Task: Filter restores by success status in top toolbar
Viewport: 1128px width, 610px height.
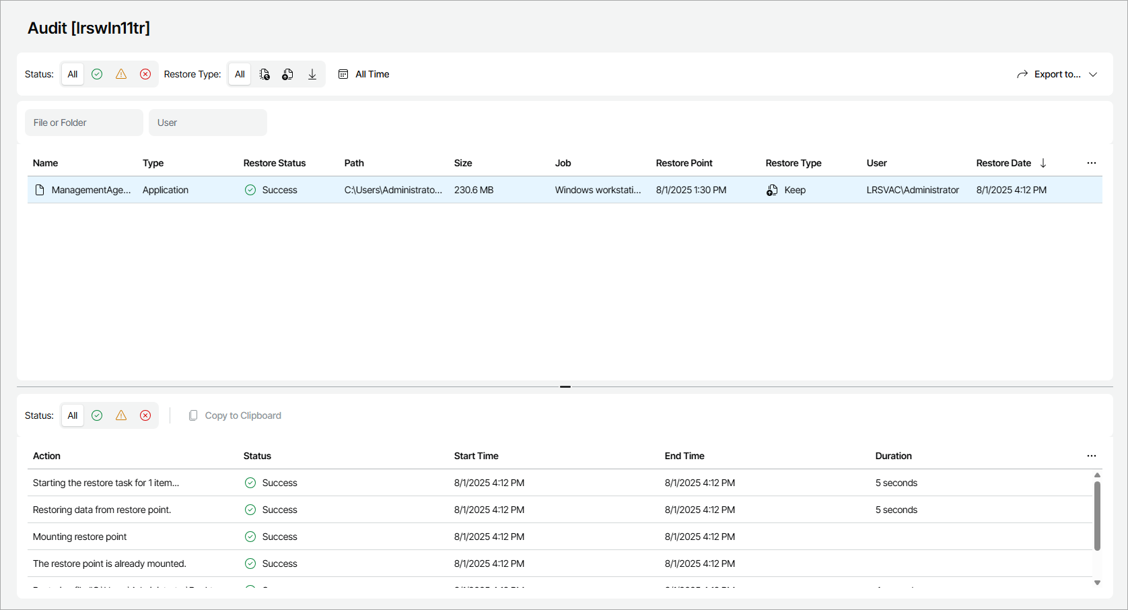Action: 97,74
